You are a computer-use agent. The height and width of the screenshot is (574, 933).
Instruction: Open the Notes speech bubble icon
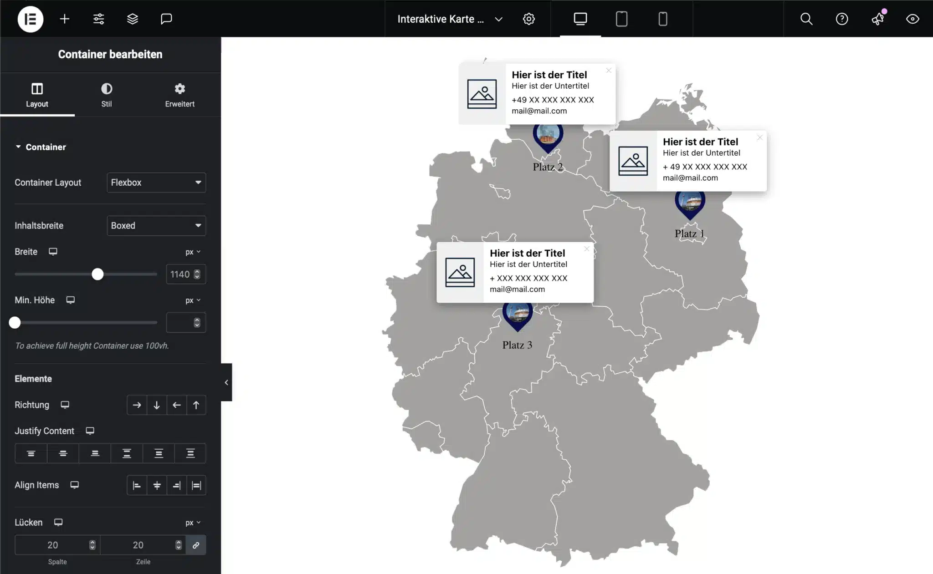pyautogui.click(x=166, y=19)
